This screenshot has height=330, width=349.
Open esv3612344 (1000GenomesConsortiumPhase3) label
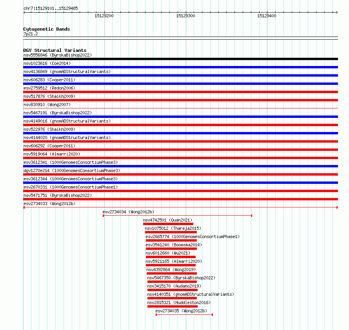[71, 179]
